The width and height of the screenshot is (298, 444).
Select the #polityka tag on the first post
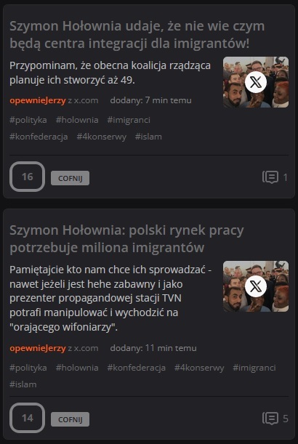(x=28, y=120)
